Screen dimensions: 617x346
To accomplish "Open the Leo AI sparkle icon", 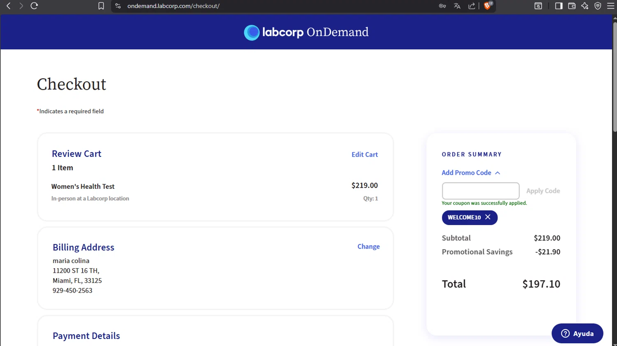I will (585, 6).
